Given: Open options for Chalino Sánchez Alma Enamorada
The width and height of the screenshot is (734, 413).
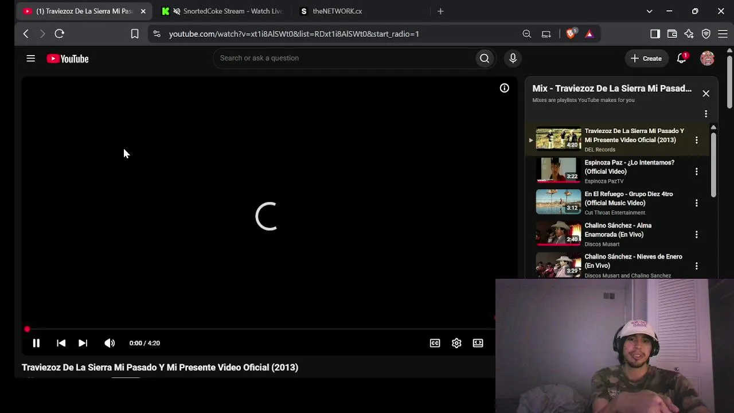Looking at the screenshot, I should 697,235.
